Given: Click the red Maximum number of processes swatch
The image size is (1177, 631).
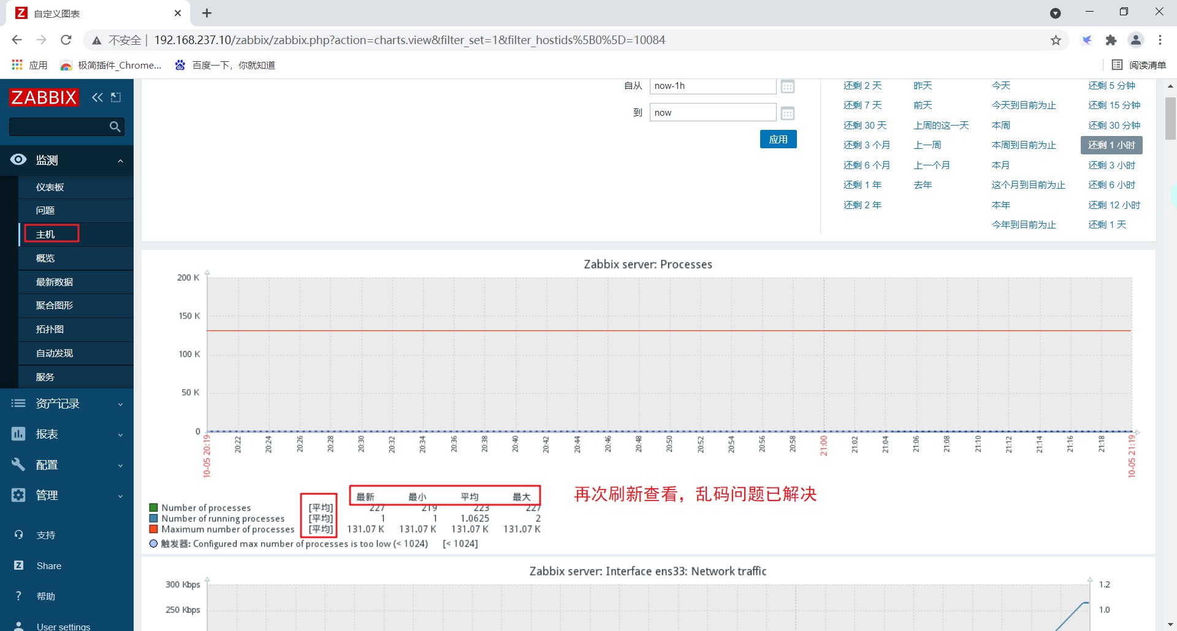Looking at the screenshot, I should point(154,529).
